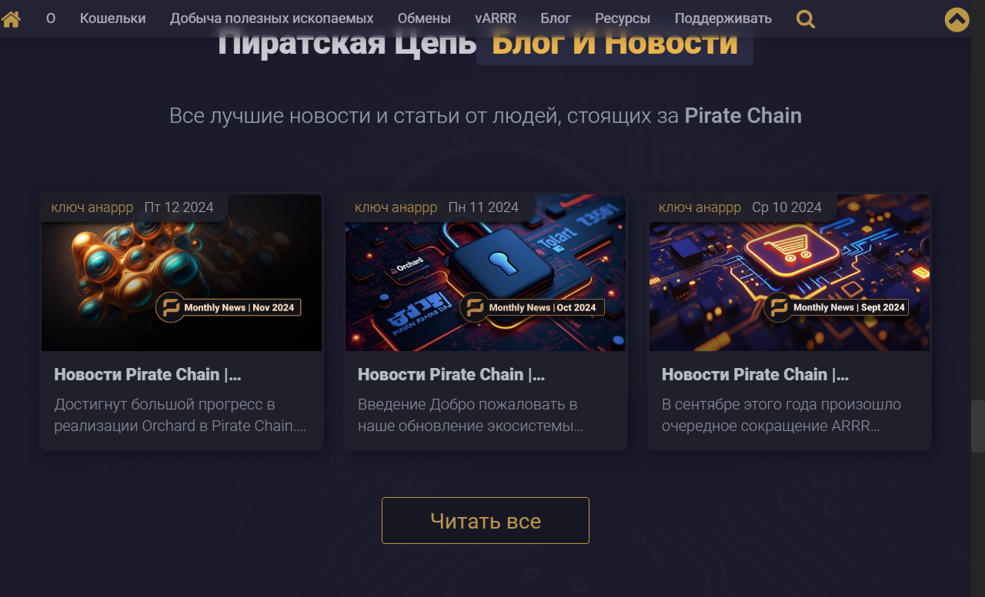This screenshot has height=597, width=985.
Task: Click the Читать все button
Action: tap(486, 521)
